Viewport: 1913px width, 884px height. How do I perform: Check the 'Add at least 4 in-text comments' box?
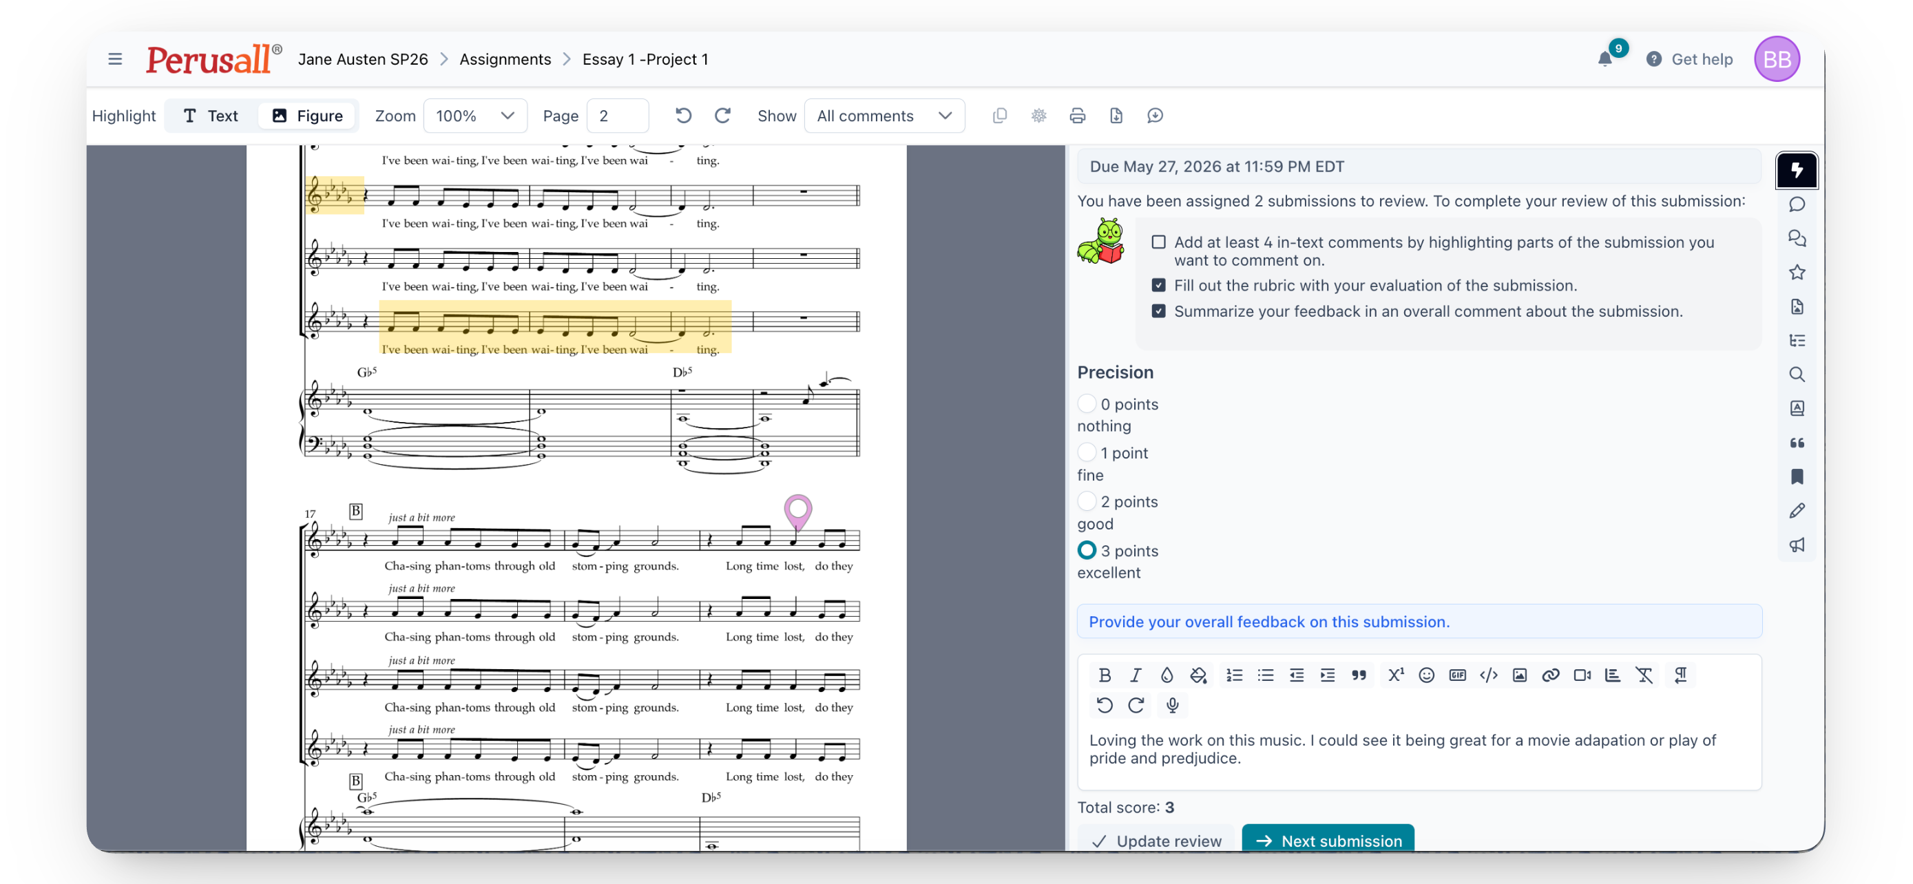1158,242
